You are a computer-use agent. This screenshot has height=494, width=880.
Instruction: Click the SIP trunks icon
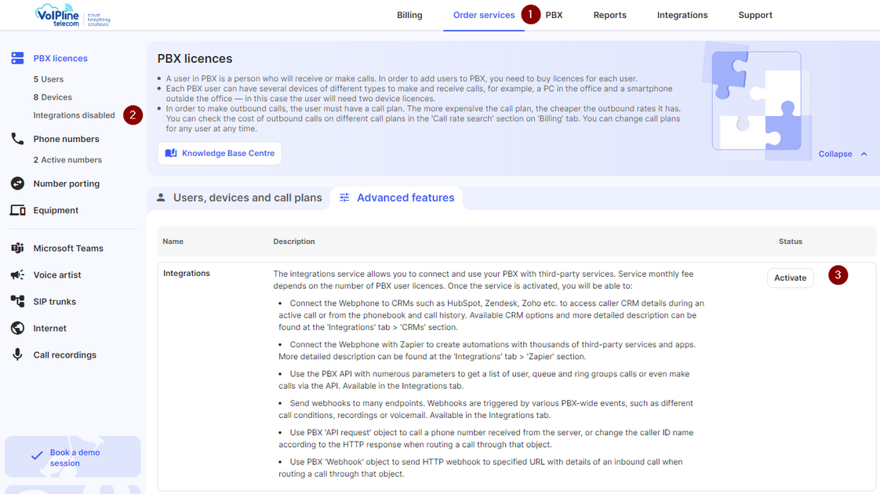click(17, 301)
